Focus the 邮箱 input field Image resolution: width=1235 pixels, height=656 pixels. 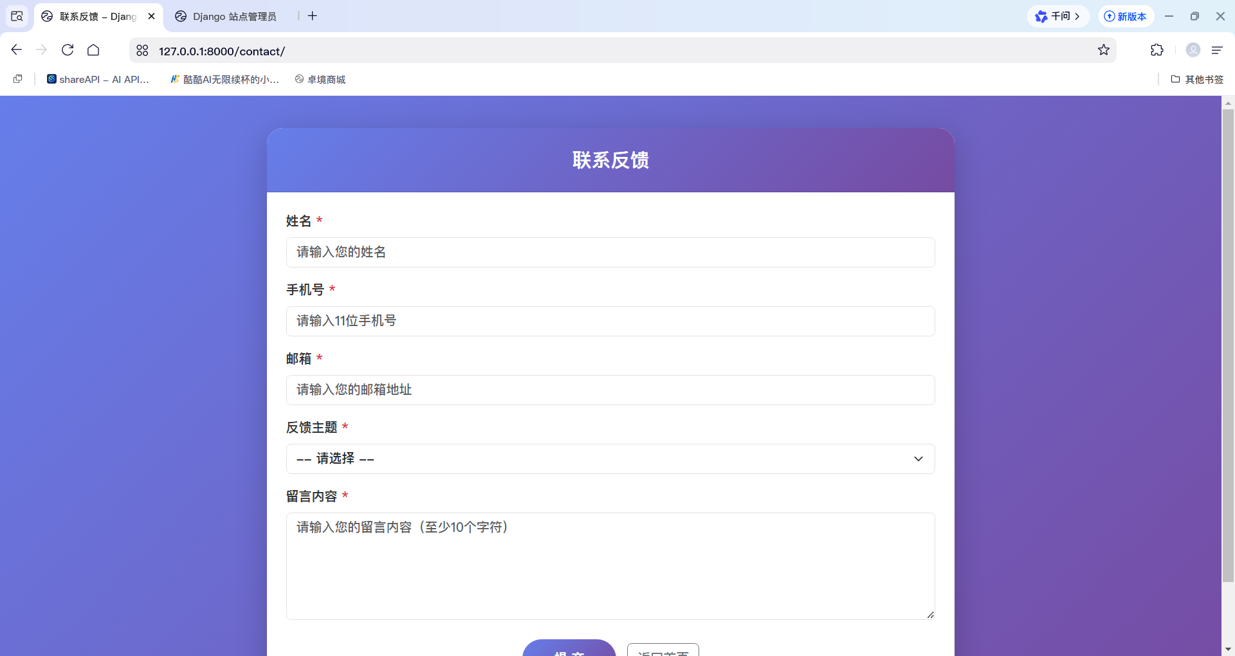coord(610,390)
